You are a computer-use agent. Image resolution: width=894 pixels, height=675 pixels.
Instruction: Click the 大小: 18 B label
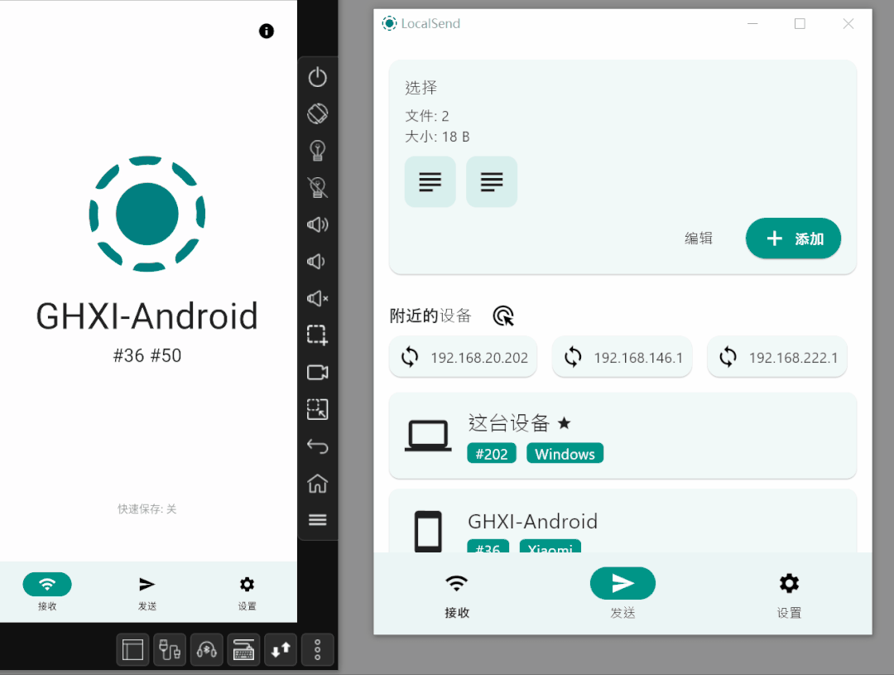click(437, 137)
